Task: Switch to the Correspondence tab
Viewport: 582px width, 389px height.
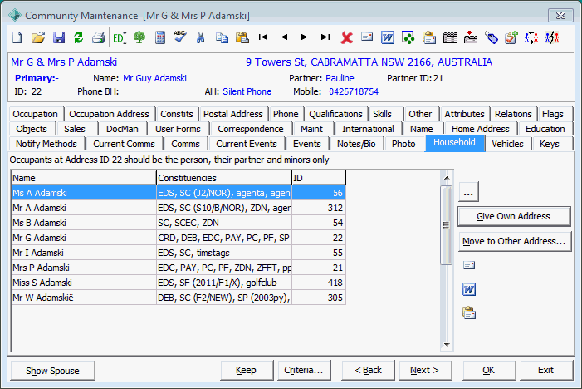Action: tap(251, 129)
